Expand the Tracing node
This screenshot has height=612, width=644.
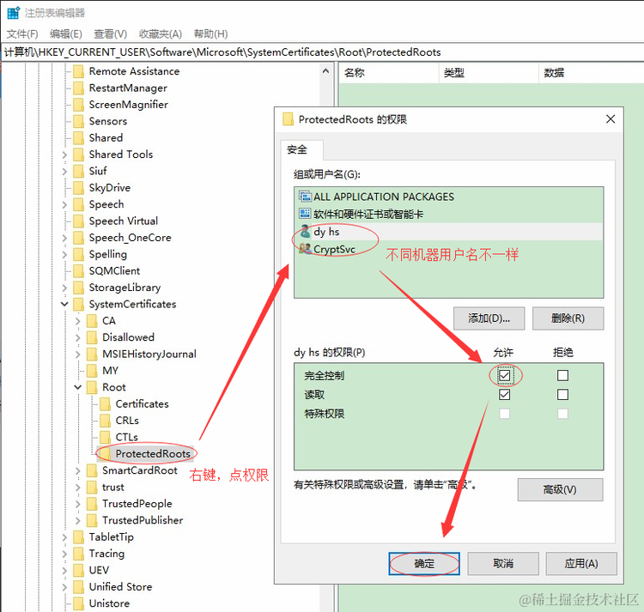(64, 554)
